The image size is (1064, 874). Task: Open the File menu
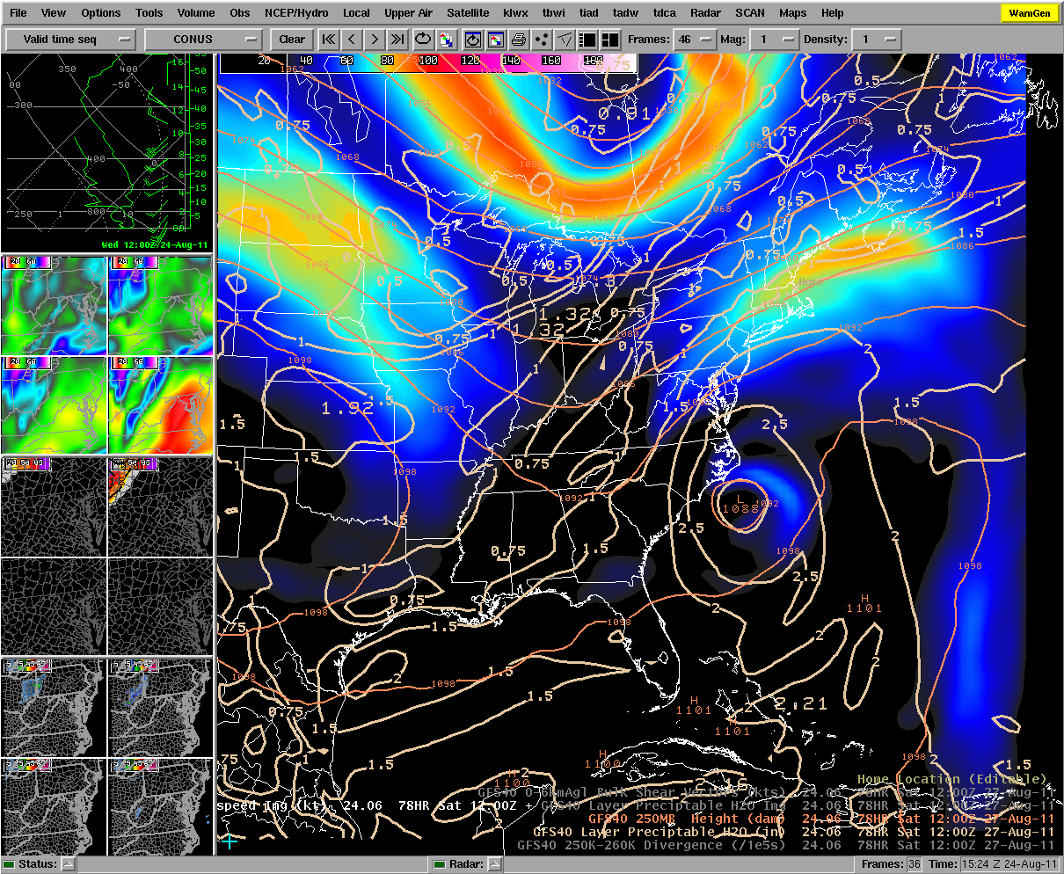click(x=18, y=13)
